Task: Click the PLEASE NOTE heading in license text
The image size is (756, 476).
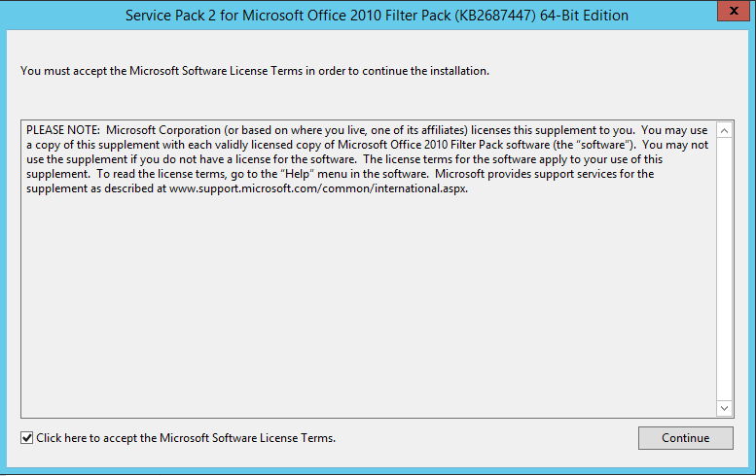Action: [x=62, y=130]
